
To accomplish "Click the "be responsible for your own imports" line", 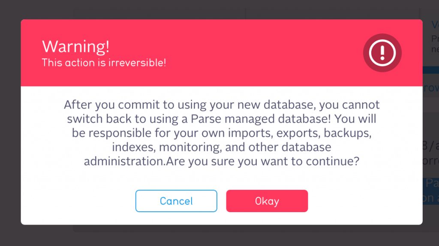I will pyautogui.click(x=222, y=133).
